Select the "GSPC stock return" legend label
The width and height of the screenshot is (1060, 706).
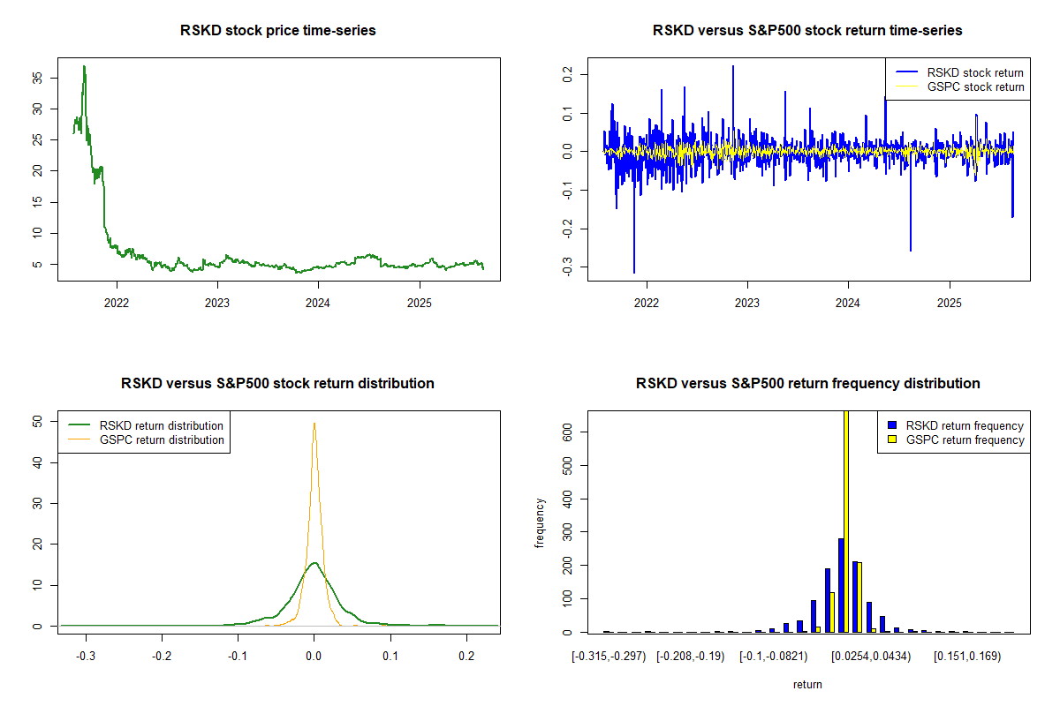975,86
